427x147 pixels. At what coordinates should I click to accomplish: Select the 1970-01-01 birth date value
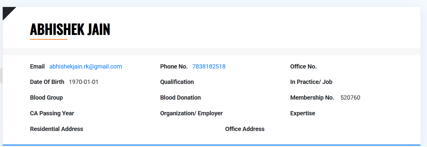point(84,82)
